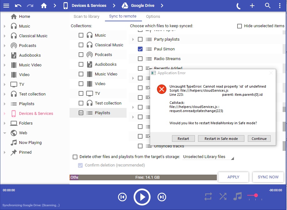Go to Home via house icon
Viewport: 287px width, 210px height.
point(44,6)
